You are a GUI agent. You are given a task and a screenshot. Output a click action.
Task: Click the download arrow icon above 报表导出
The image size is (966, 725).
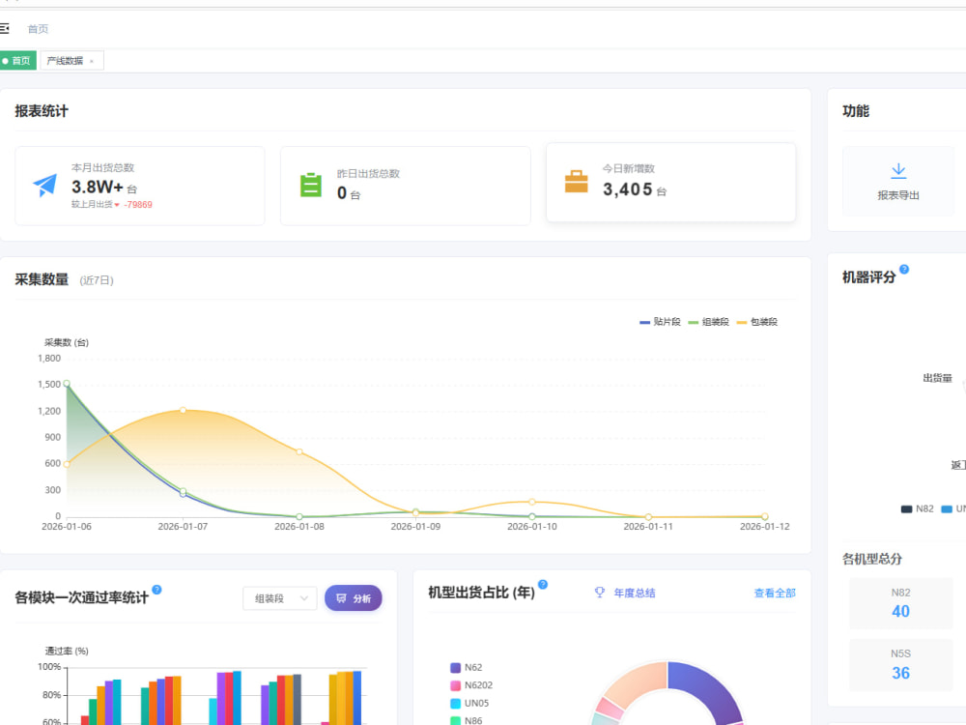point(898,171)
